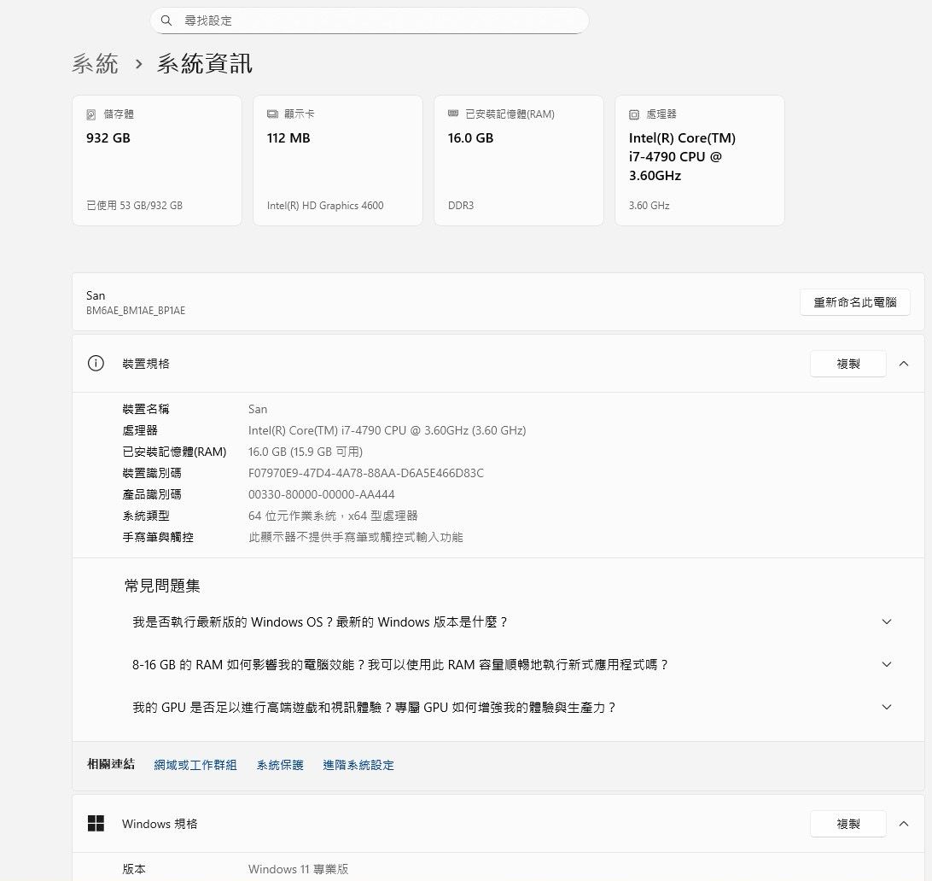Click 系統資訊 breadcrumb title

205,64
